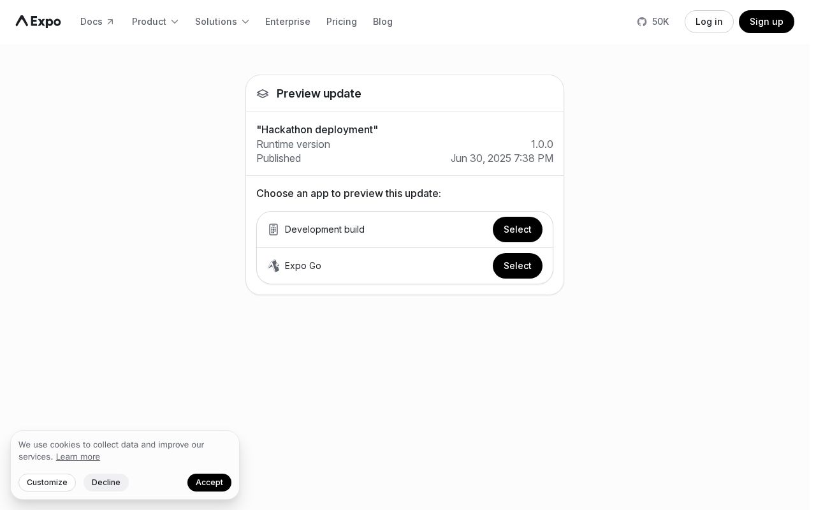Accept cookies
The image size is (816, 510).
(209, 483)
